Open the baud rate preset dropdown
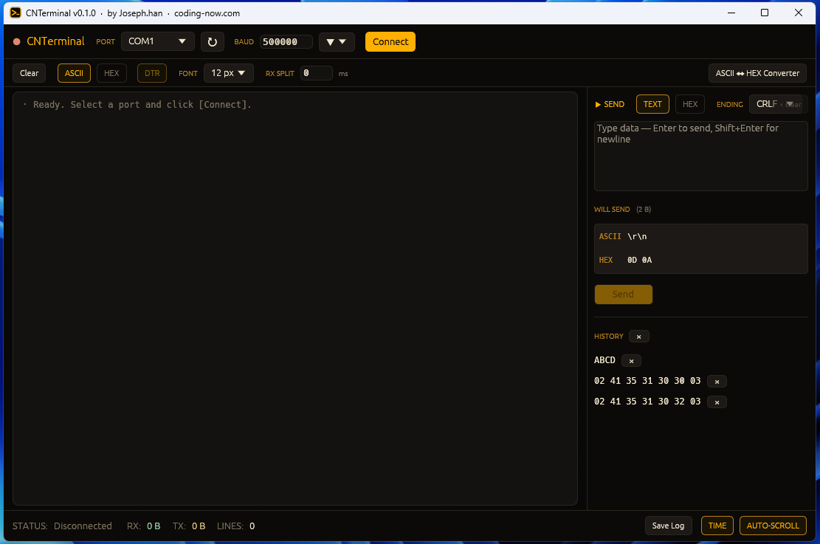 (337, 42)
